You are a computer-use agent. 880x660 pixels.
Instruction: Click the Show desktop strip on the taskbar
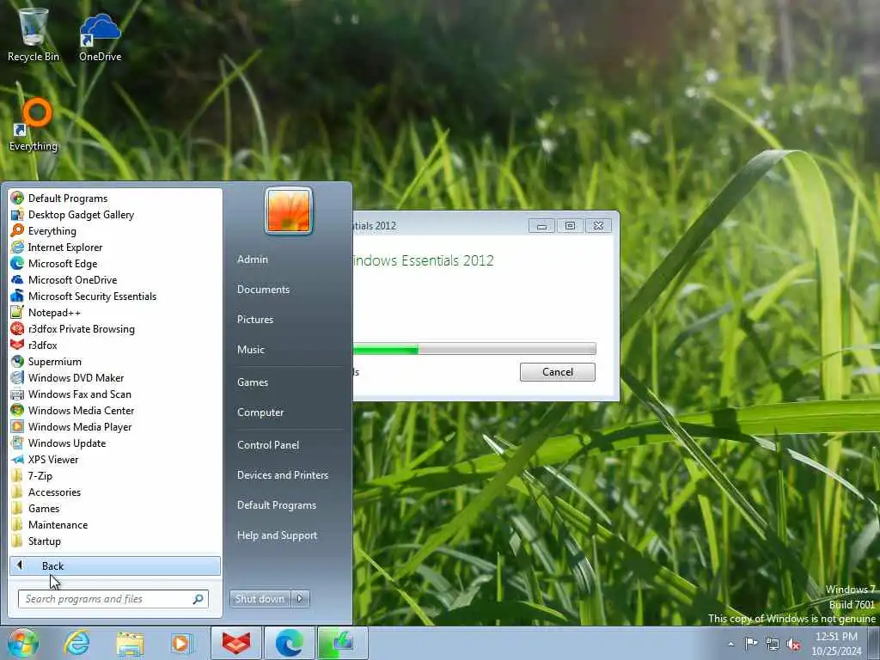pyautogui.click(x=876, y=643)
